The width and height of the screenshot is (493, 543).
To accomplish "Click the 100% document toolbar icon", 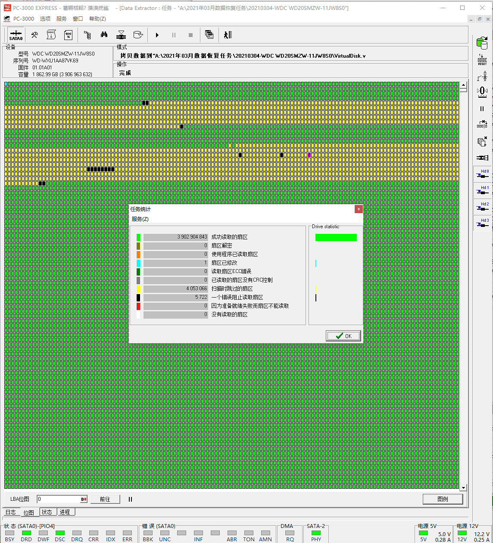I will pos(68,35).
